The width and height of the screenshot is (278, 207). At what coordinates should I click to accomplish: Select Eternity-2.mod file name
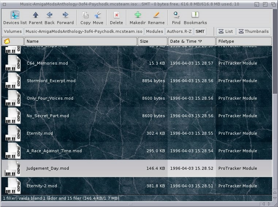[x=42, y=186]
